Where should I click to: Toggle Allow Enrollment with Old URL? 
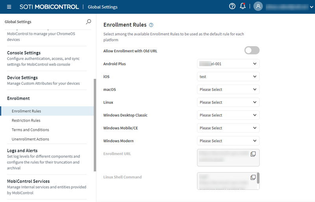tap(252, 50)
